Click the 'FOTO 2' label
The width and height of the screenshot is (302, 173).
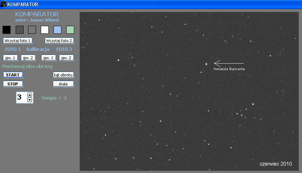64,49
